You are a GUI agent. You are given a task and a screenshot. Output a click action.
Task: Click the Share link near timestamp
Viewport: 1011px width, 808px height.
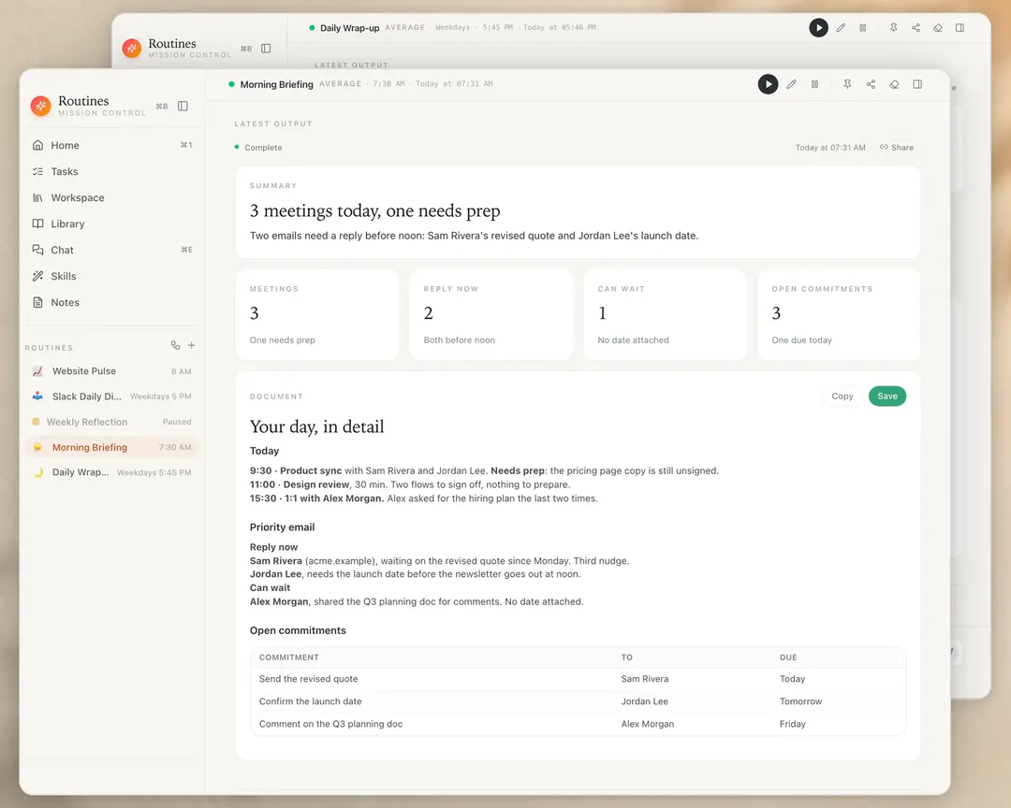(897, 148)
